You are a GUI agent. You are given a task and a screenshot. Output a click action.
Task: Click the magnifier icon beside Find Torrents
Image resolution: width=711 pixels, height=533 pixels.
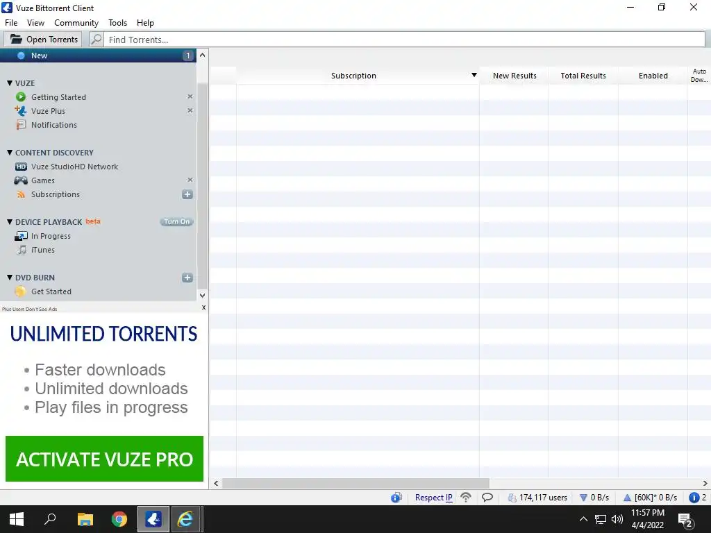coord(96,40)
